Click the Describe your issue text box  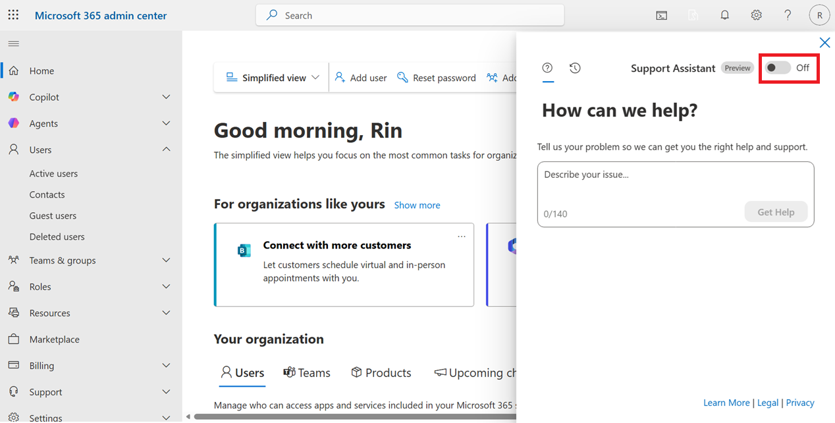(x=676, y=194)
